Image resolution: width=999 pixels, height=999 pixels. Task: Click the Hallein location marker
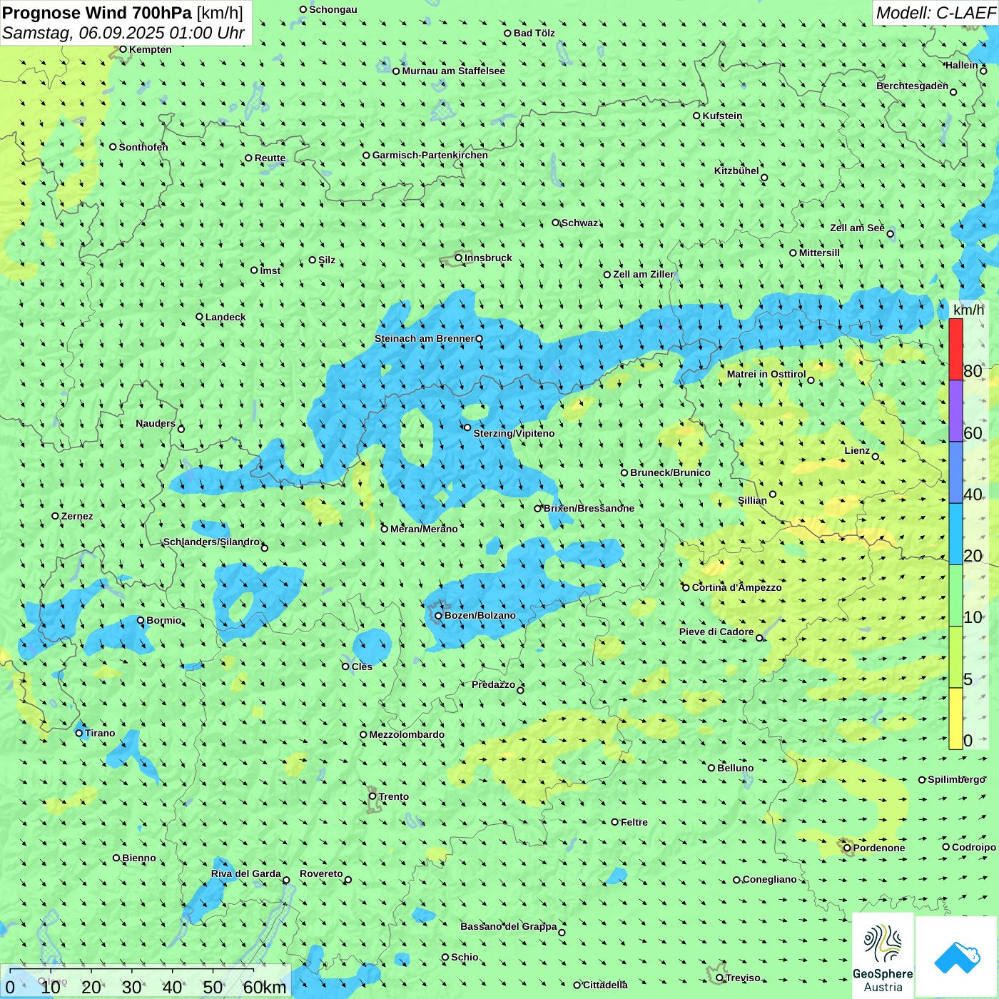click(x=983, y=71)
